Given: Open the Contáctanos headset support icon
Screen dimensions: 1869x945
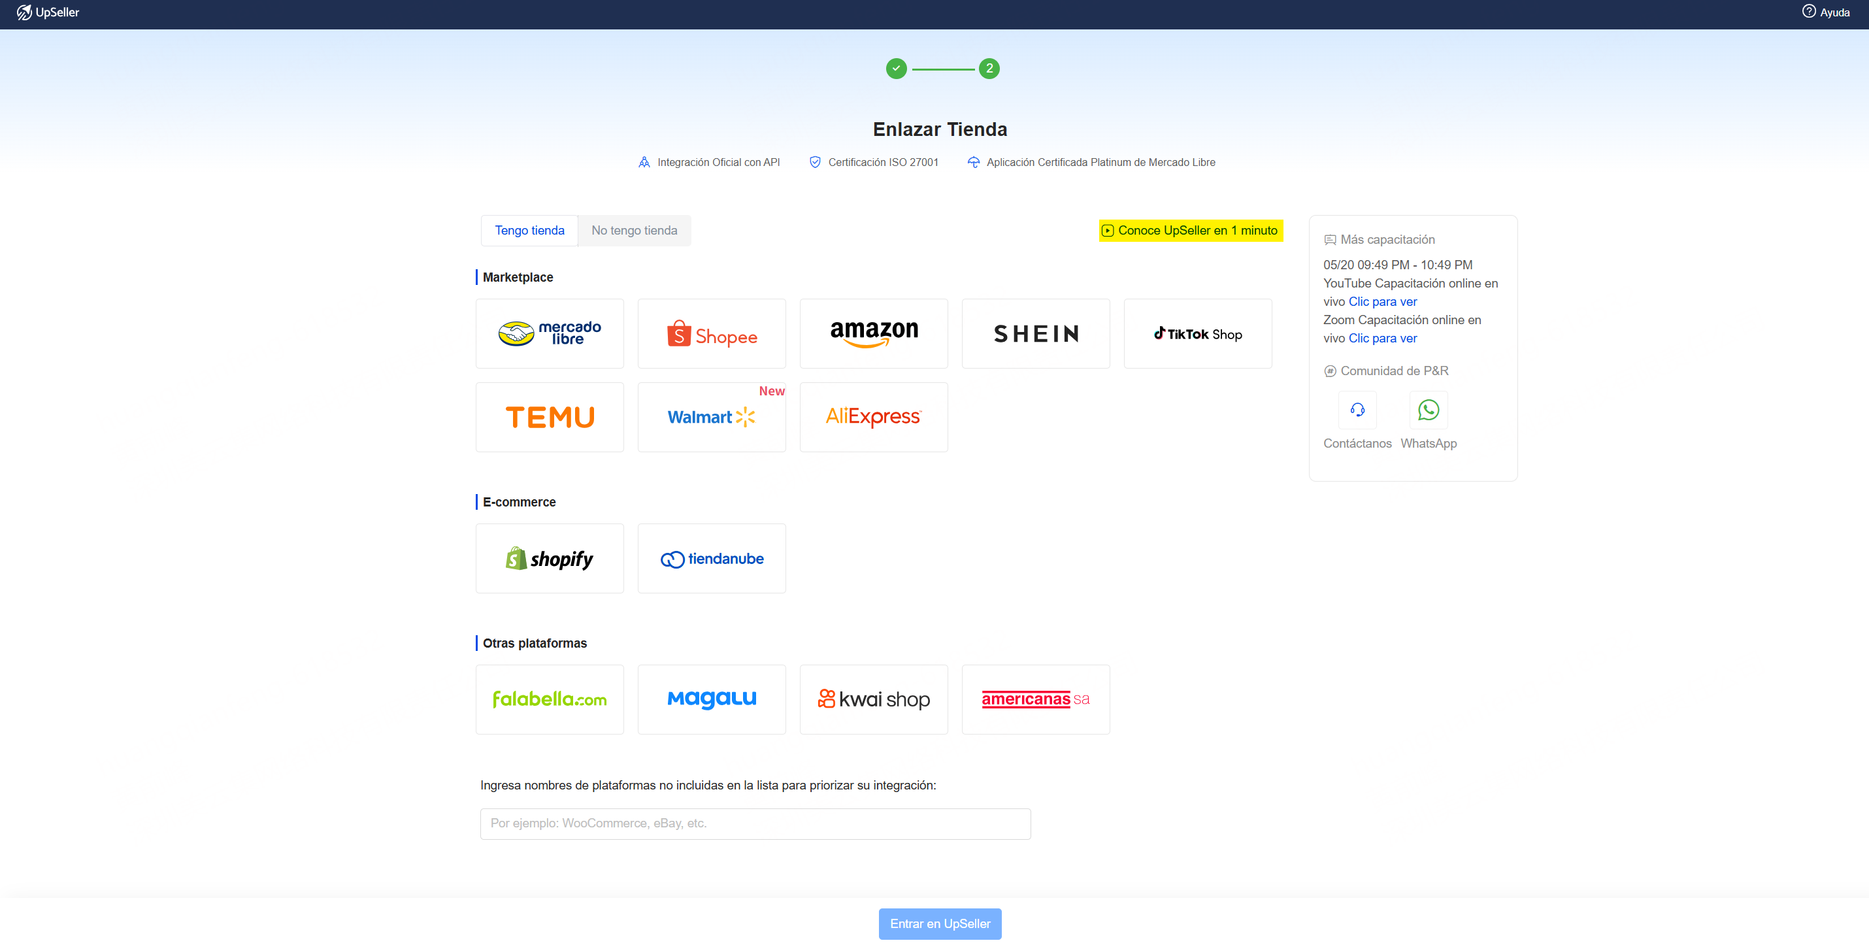Looking at the screenshot, I should 1357,410.
